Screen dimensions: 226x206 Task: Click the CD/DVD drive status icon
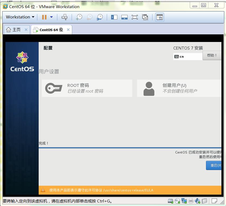(177, 201)
